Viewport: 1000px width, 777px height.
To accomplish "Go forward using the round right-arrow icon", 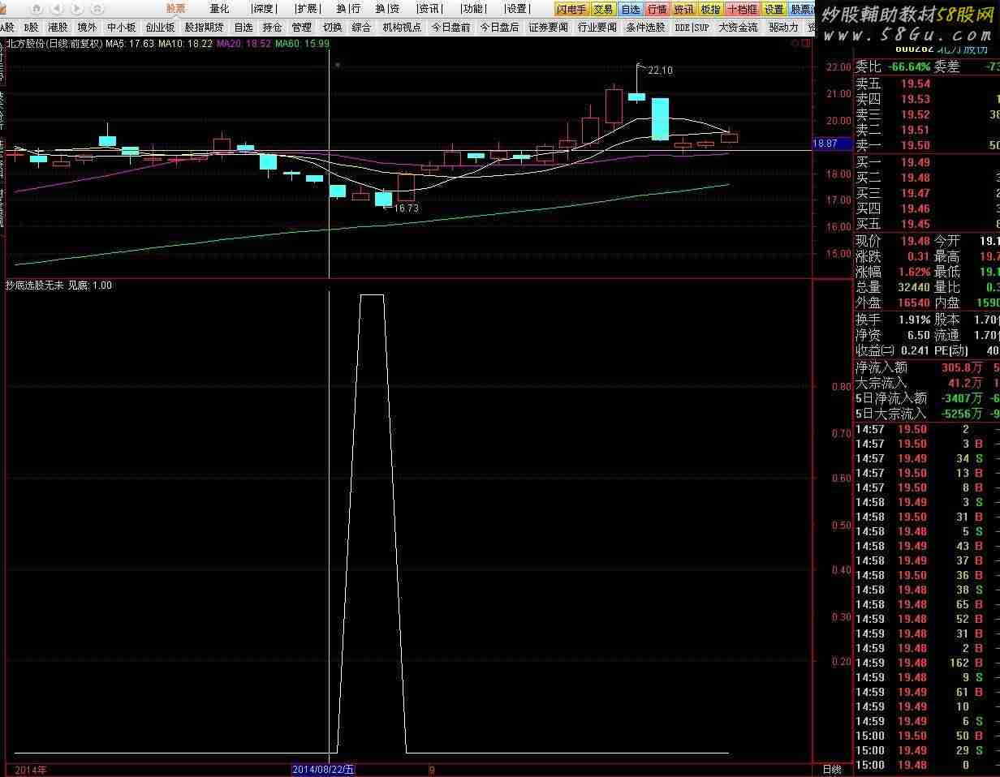I will pos(76,8).
